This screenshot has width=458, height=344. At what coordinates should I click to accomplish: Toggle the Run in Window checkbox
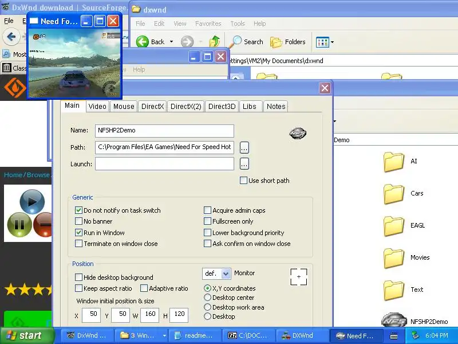78,233
